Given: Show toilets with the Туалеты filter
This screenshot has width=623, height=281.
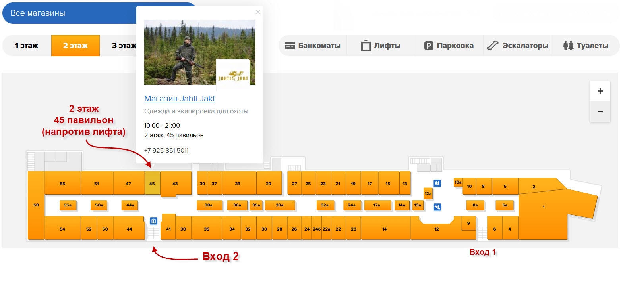Looking at the screenshot, I should 586,46.
